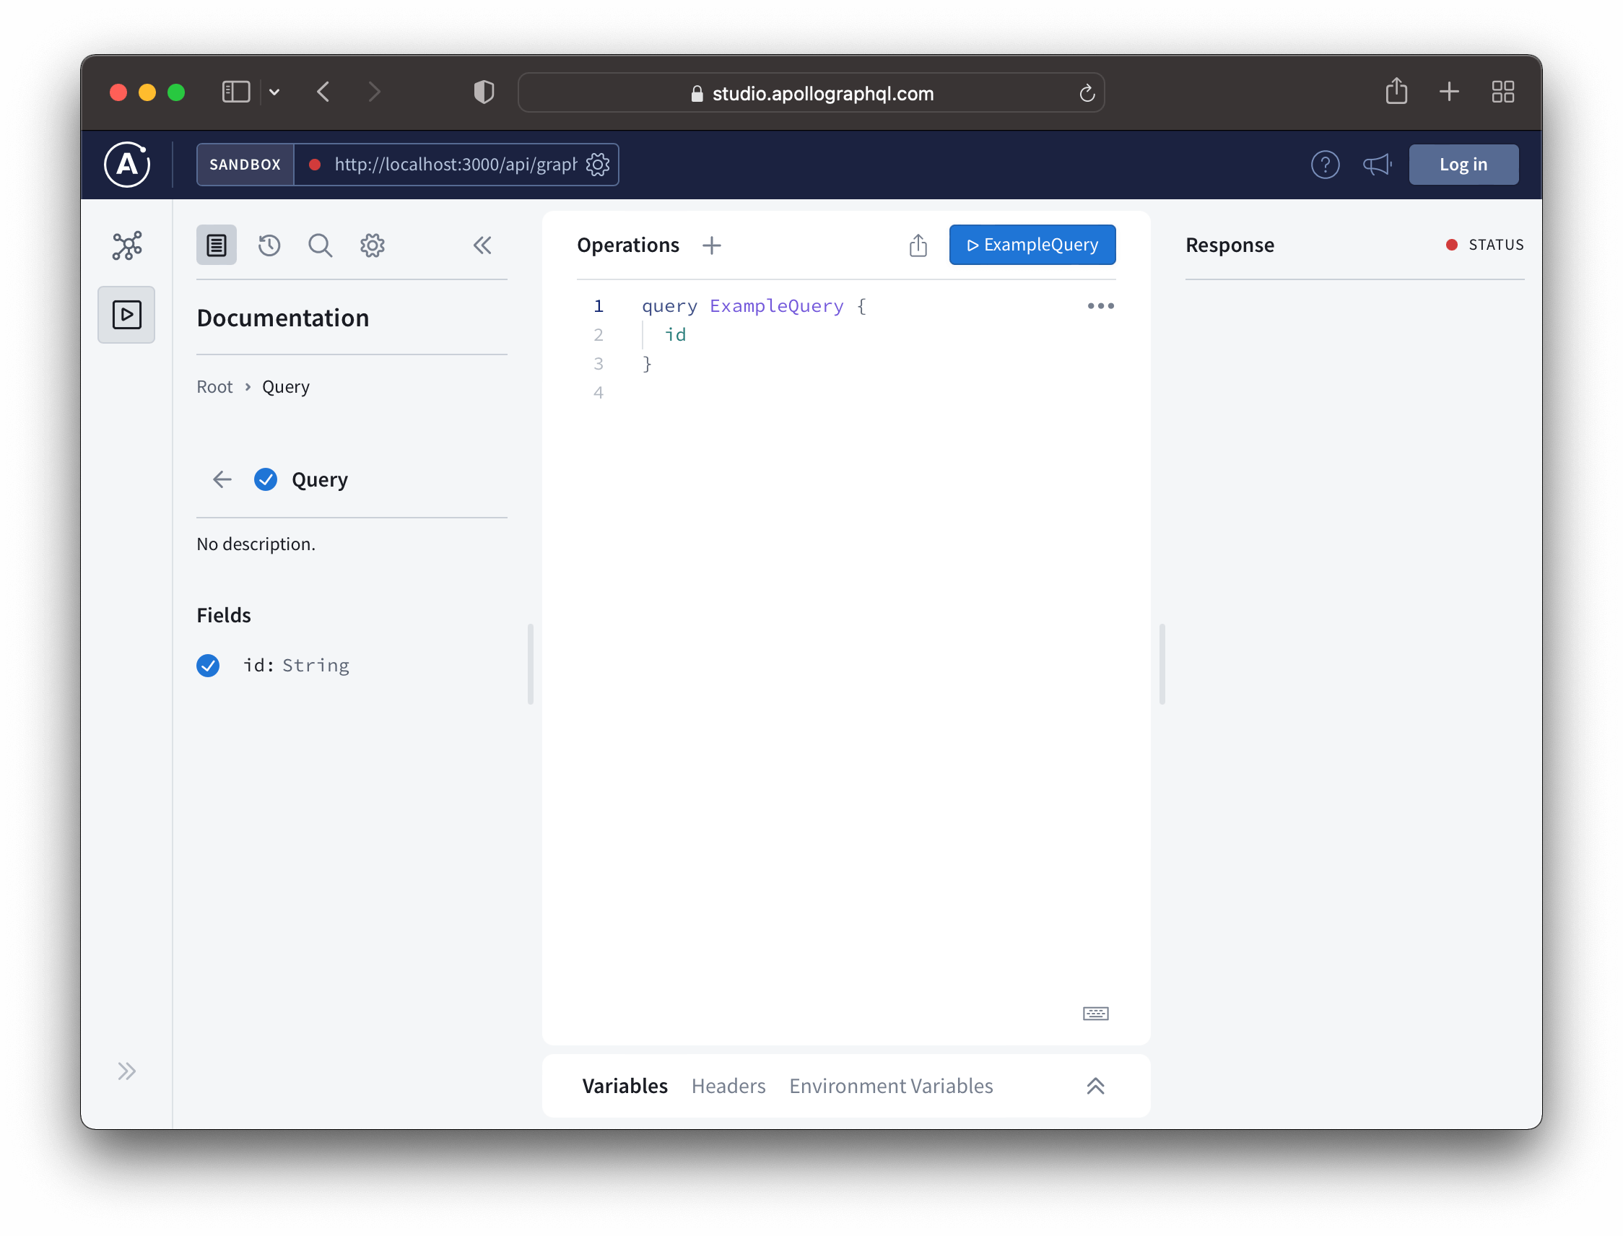Open the operation three-dots options menu
The width and height of the screenshot is (1623, 1236).
1100,306
